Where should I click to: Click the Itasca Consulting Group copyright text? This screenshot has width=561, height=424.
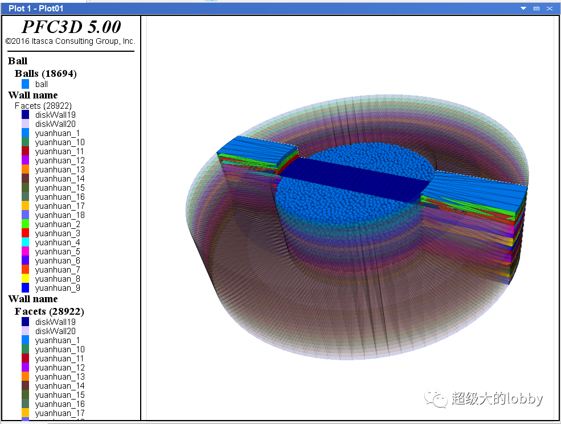coord(71,41)
